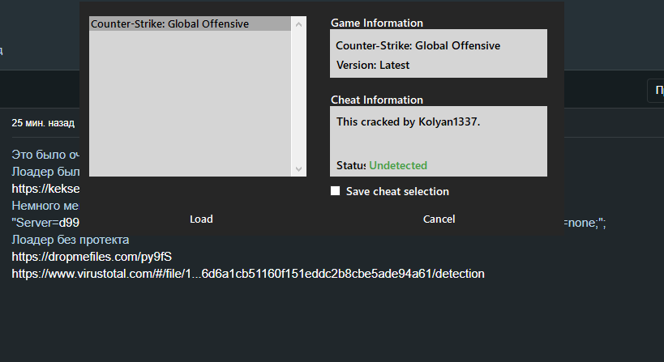Viewport: 664px width, 362px height.
Task: Click the list scrollbar up arrow
Action: [298, 24]
